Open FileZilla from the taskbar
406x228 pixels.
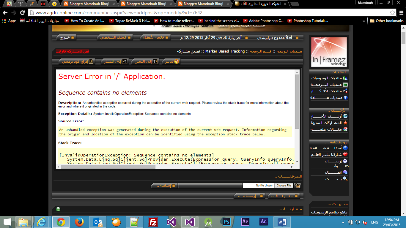pyautogui.click(x=153, y=222)
